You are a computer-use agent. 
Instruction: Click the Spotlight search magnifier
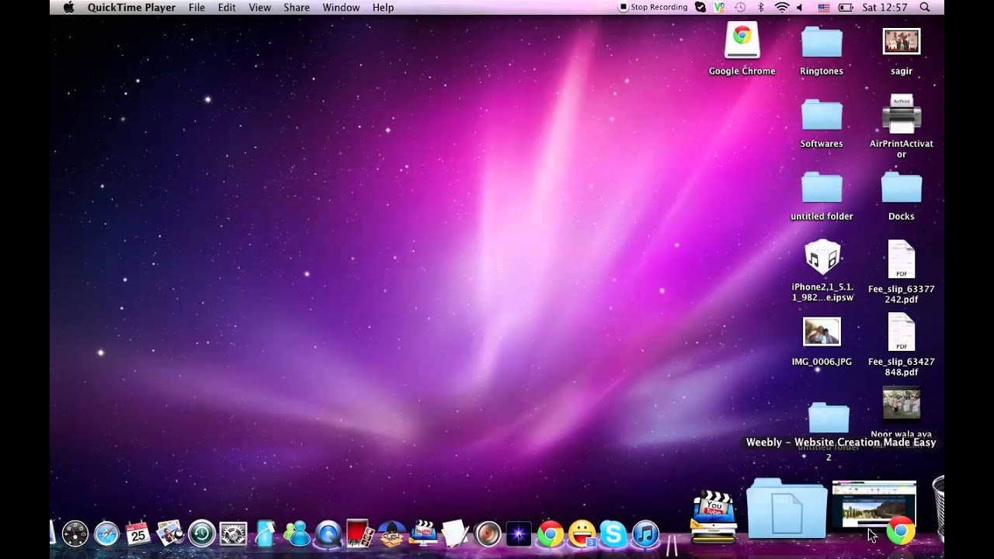(x=924, y=7)
